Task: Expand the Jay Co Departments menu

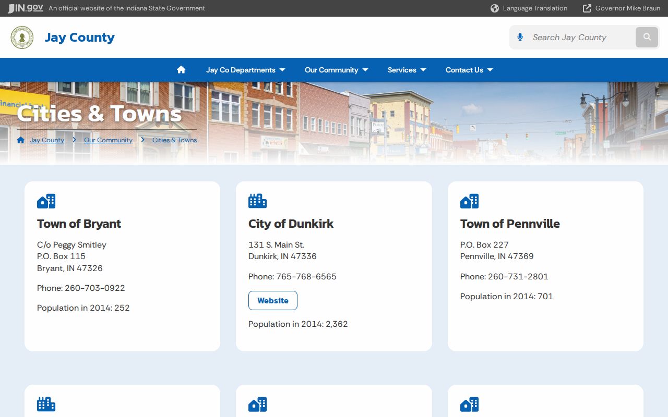Action: (x=246, y=70)
